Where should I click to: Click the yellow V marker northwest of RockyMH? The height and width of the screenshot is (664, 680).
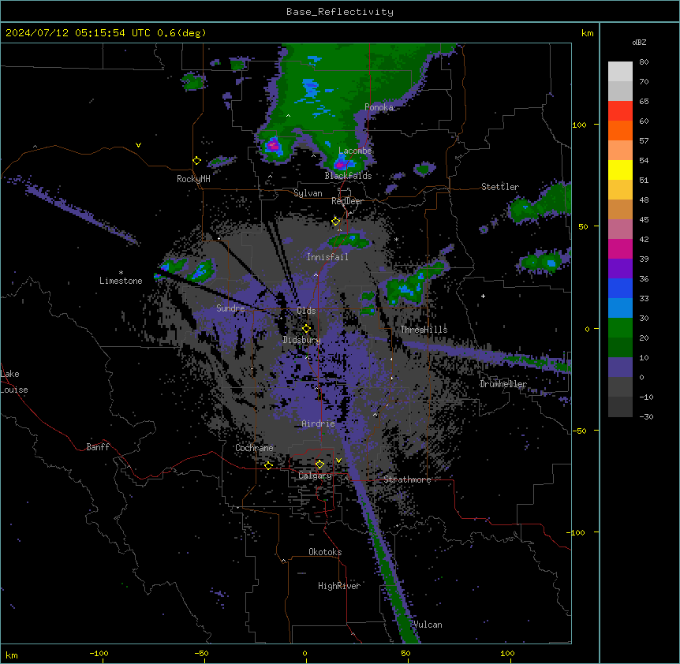click(x=138, y=145)
